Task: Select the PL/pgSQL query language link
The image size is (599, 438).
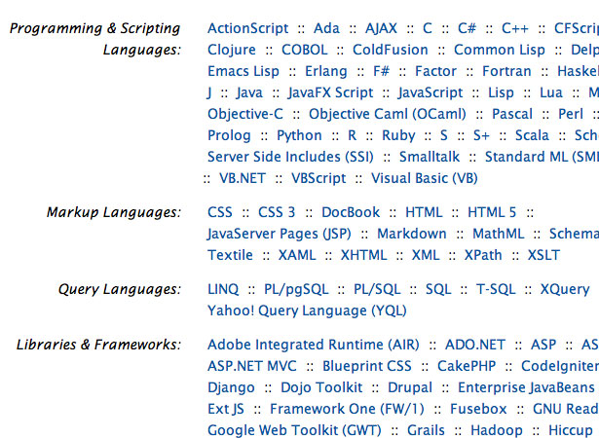Action: (x=296, y=289)
